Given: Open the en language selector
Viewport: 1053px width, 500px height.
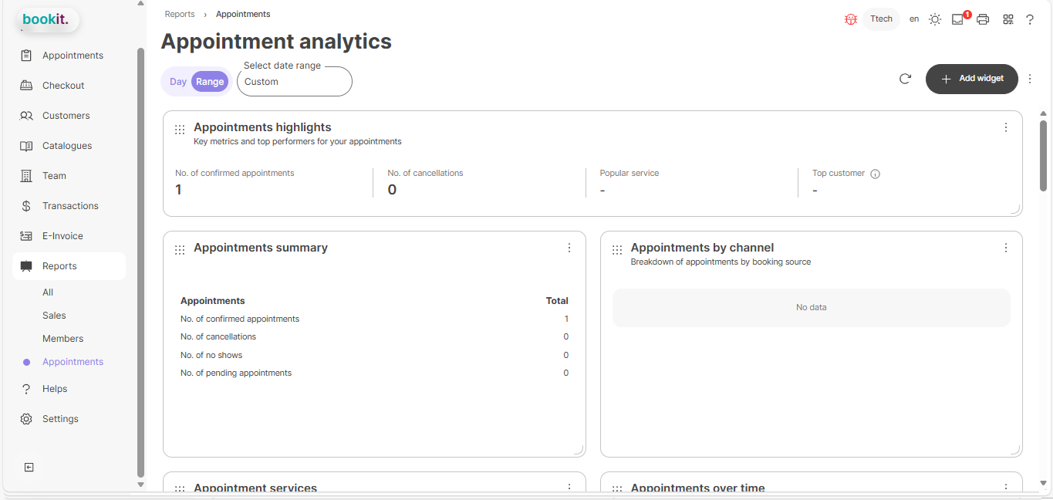Looking at the screenshot, I should click(x=914, y=19).
